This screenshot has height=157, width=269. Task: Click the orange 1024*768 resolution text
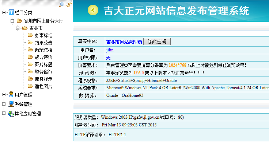pos(177,65)
